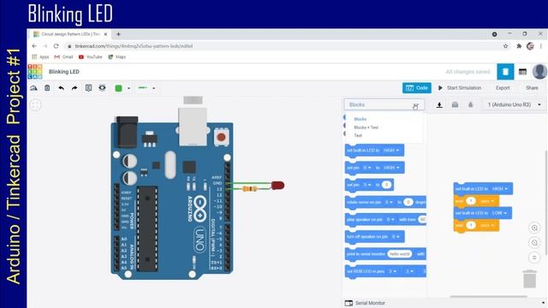Click the red LED component on canvas
Image resolution: width=548 pixels, height=308 pixels.
[277, 185]
